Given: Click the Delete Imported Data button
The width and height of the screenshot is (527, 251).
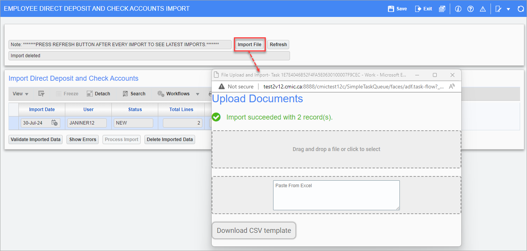Looking at the screenshot, I should [x=170, y=140].
